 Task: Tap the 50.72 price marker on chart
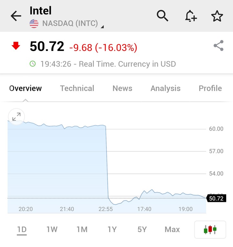216,198
